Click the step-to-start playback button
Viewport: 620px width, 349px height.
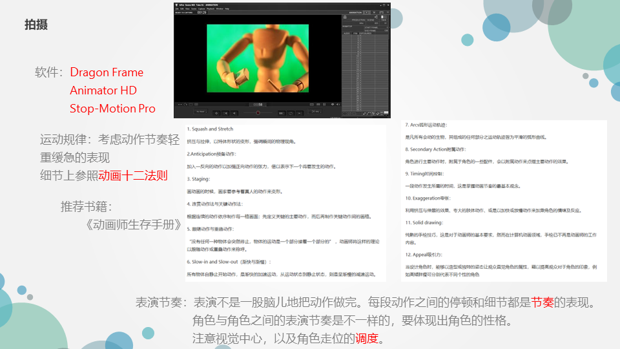click(x=225, y=113)
